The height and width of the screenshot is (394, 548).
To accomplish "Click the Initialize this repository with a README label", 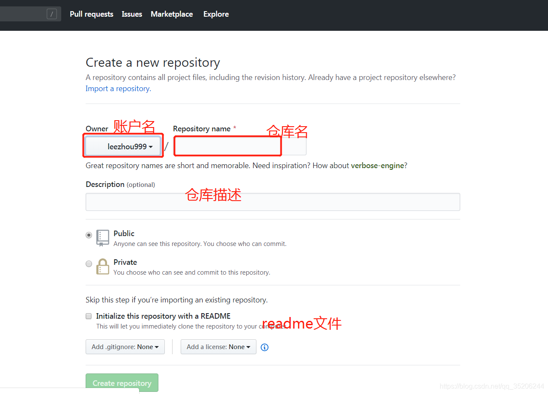I will click(x=163, y=316).
